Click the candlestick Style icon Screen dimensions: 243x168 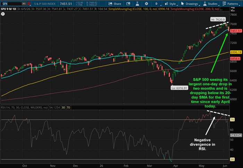[166, 4]
